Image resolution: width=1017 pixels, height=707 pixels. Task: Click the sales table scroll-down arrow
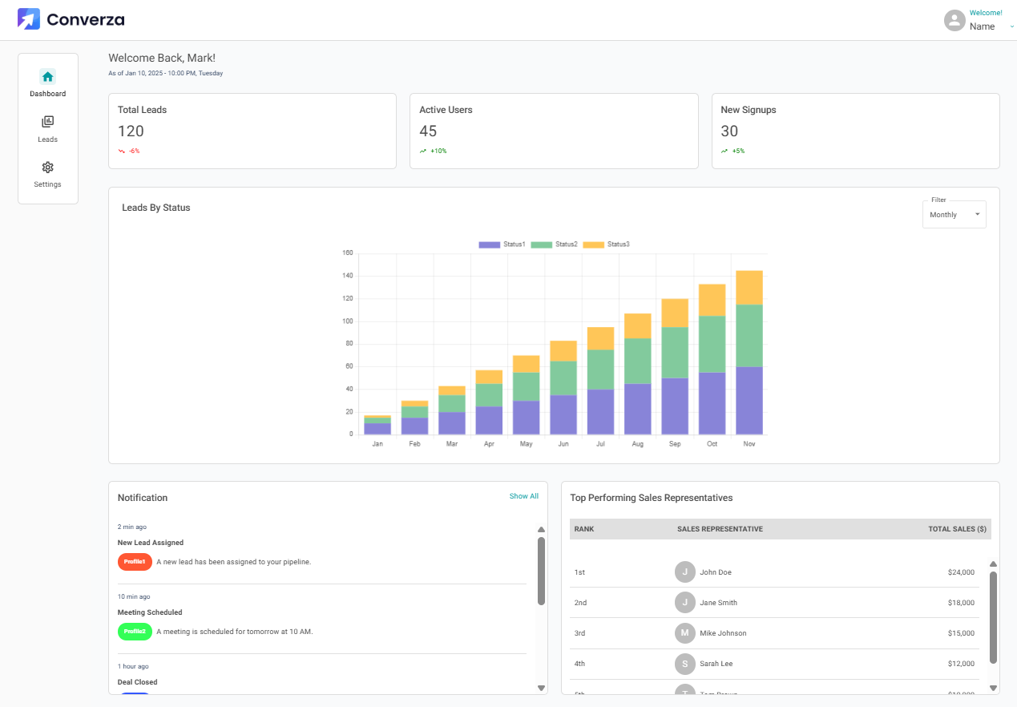994,688
